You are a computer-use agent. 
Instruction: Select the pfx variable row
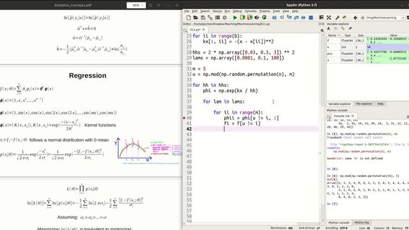(x=368, y=54)
